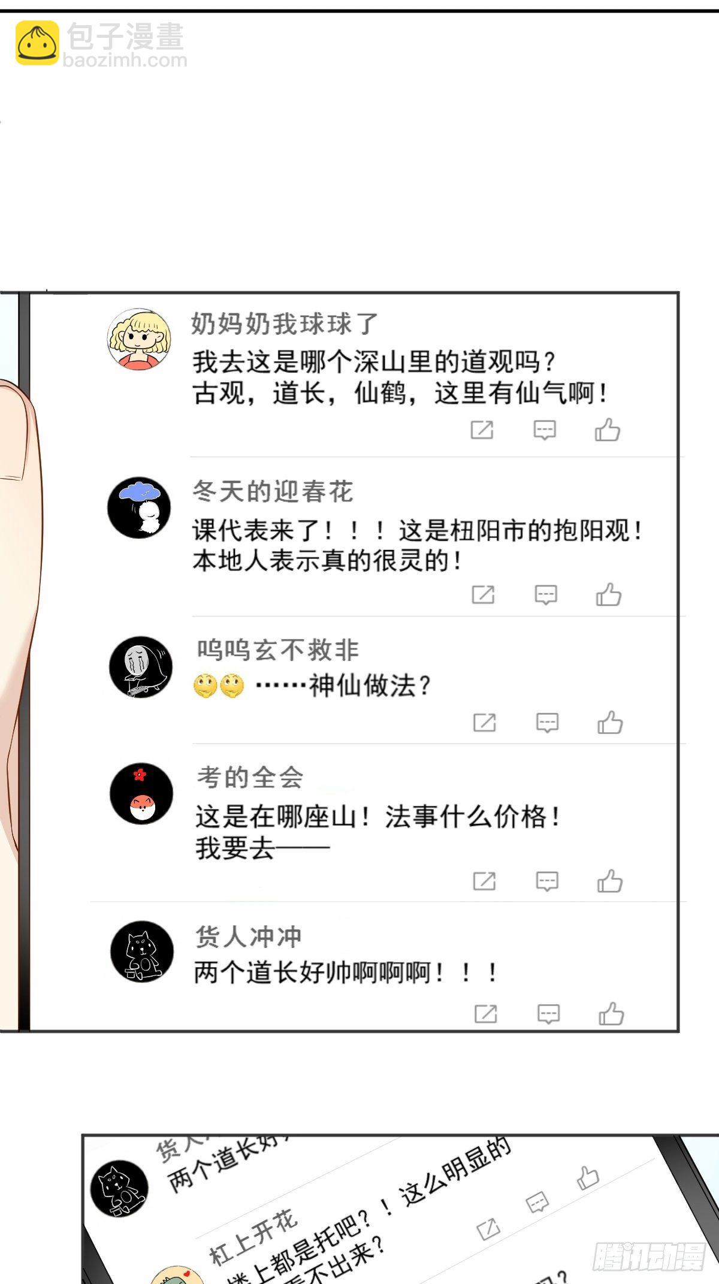Like the comment by 奶妈奶我球球了
The image size is (719, 1284).
(608, 430)
